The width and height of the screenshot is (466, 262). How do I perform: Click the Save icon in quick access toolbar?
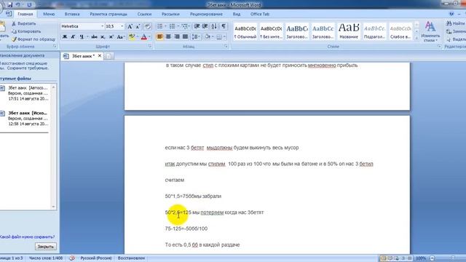10,5
